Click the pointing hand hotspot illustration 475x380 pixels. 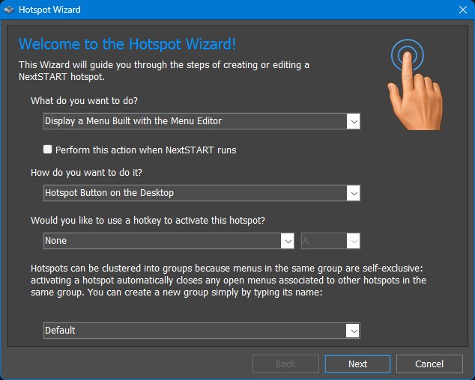[415, 85]
